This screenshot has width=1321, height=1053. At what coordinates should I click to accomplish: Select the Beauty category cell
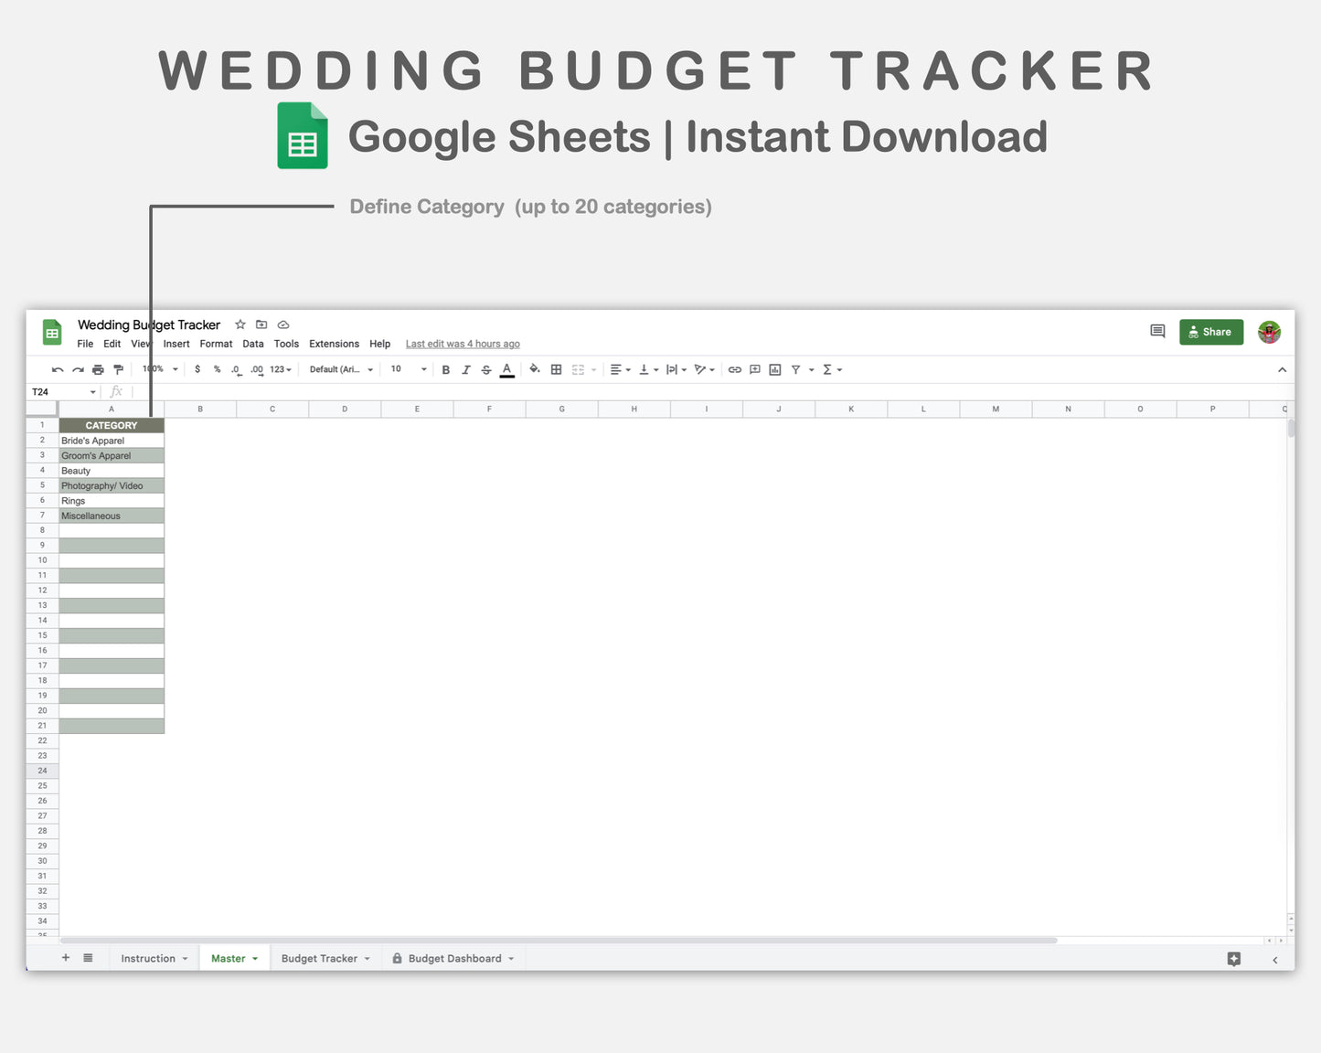[x=110, y=470]
